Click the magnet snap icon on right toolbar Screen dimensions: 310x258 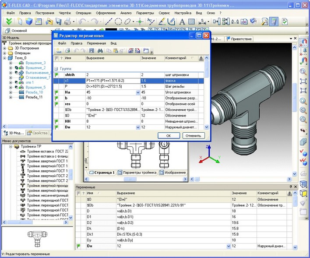point(303,42)
